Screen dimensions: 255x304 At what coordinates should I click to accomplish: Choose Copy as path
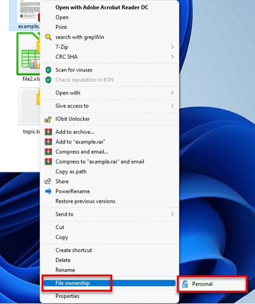pos(109,172)
